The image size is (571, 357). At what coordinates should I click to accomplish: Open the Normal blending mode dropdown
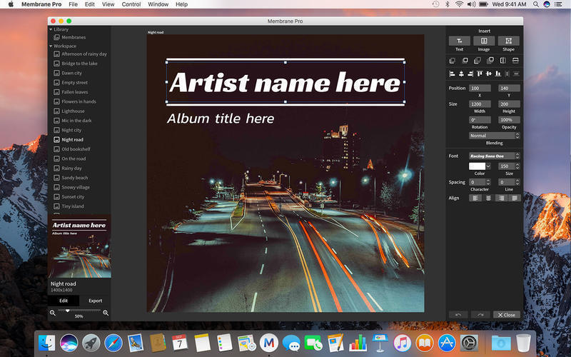(x=494, y=136)
